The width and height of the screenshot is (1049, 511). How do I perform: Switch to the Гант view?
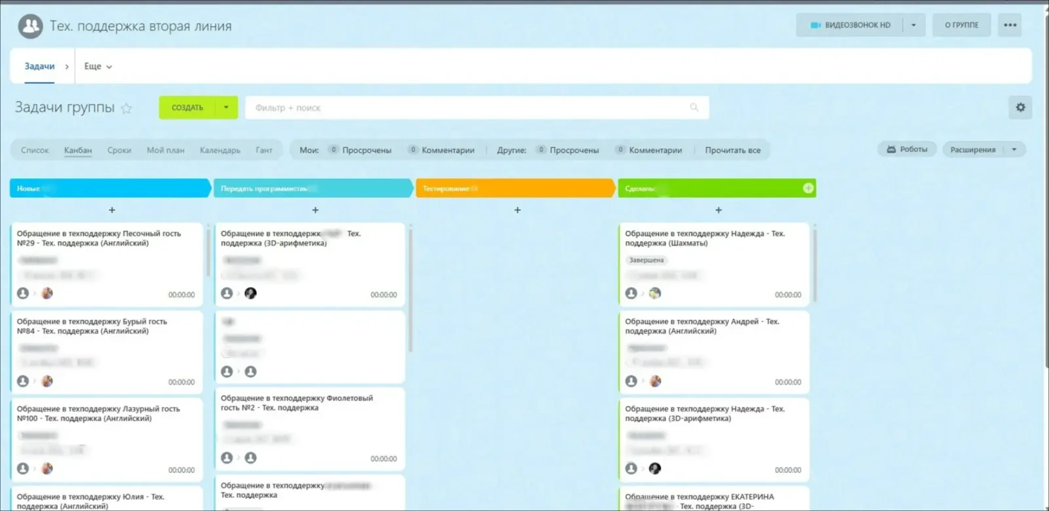(264, 150)
